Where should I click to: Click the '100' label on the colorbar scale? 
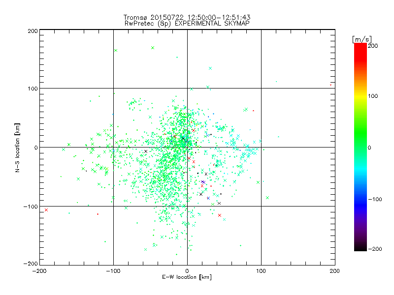(373, 96)
